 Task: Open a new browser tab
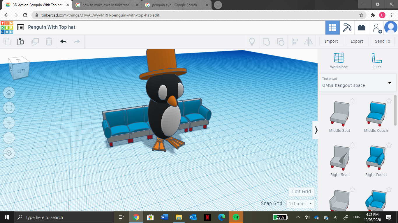(218, 5)
